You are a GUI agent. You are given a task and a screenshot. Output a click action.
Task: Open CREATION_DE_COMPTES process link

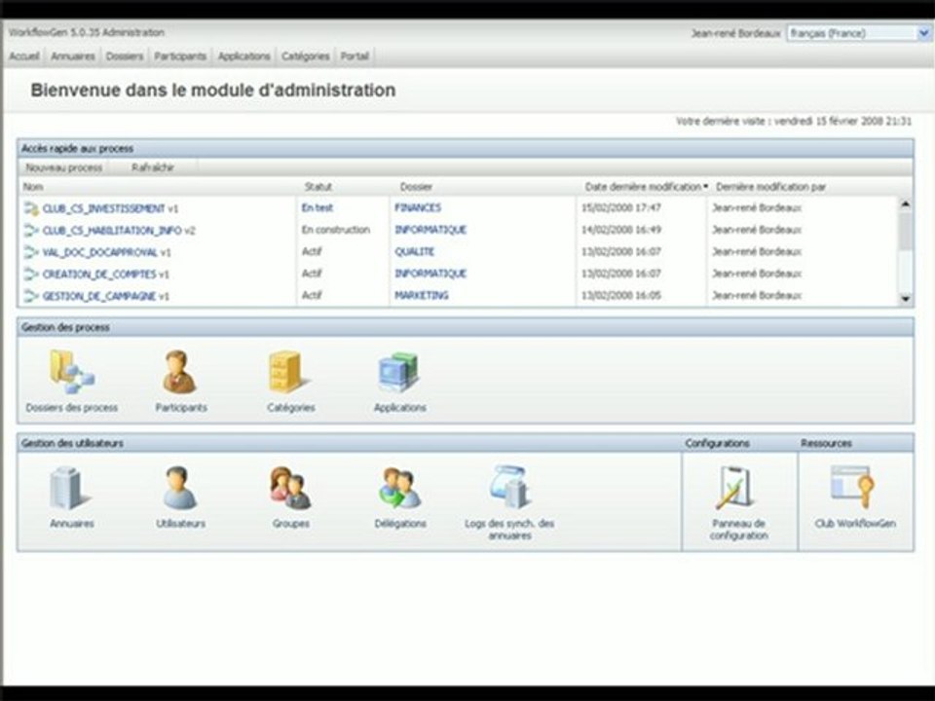coord(99,275)
